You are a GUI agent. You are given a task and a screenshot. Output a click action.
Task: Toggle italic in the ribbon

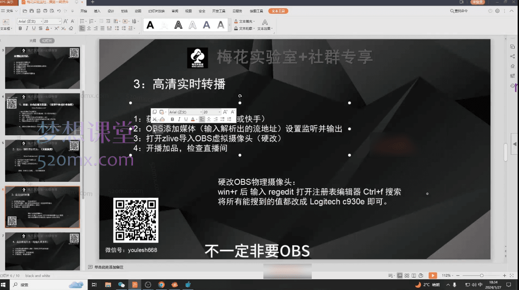[27, 28]
